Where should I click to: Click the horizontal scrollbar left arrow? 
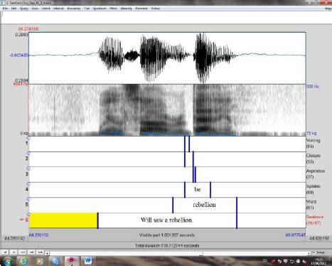click(48, 253)
